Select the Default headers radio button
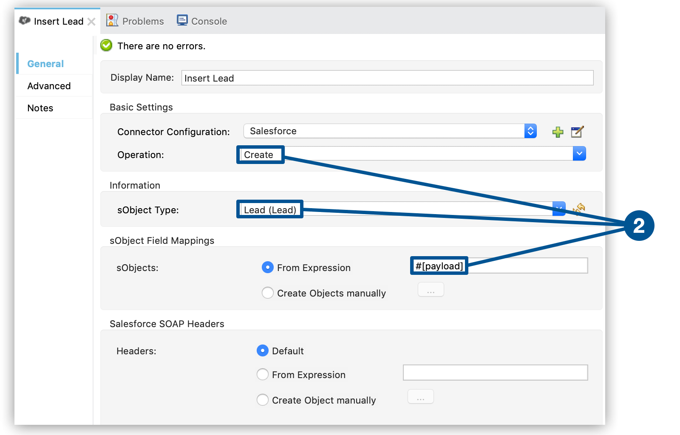The width and height of the screenshot is (680, 435). 263,350
